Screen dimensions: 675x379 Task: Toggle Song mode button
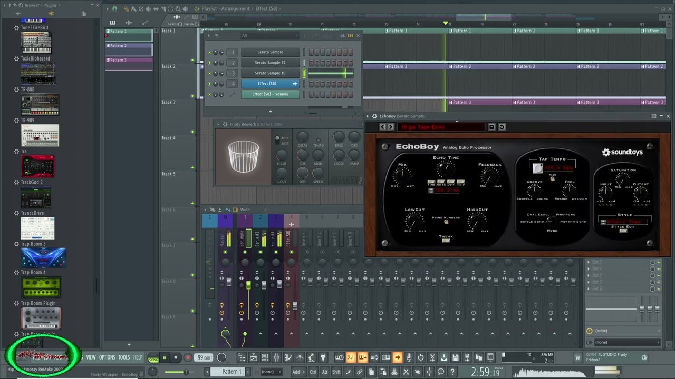point(153,360)
